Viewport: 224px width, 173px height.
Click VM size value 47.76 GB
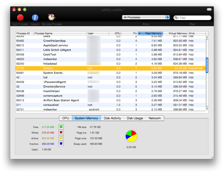(x=95, y=127)
